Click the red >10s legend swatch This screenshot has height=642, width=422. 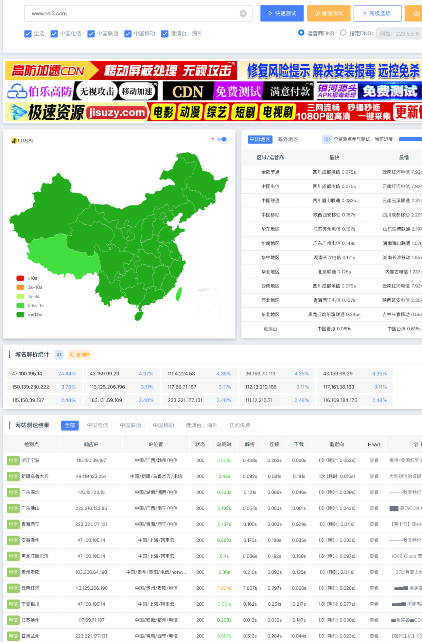20,278
